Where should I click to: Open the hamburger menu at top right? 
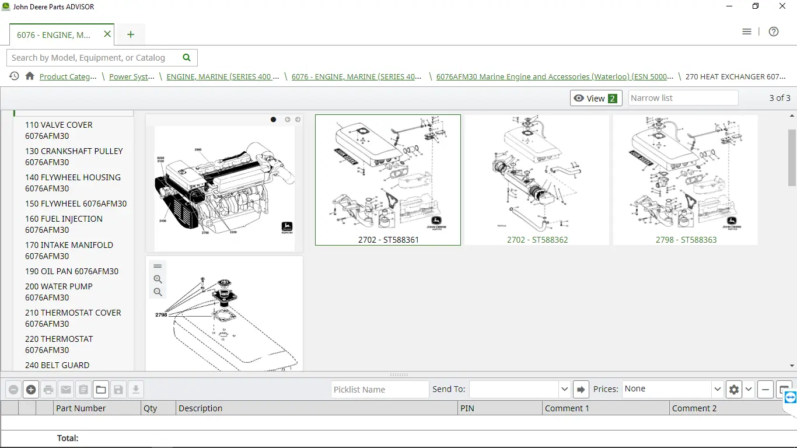(x=747, y=32)
